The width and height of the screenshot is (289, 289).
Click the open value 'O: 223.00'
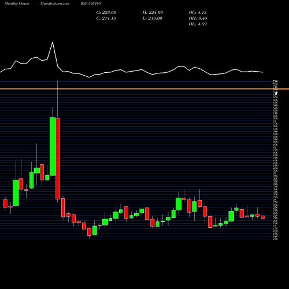106,13
